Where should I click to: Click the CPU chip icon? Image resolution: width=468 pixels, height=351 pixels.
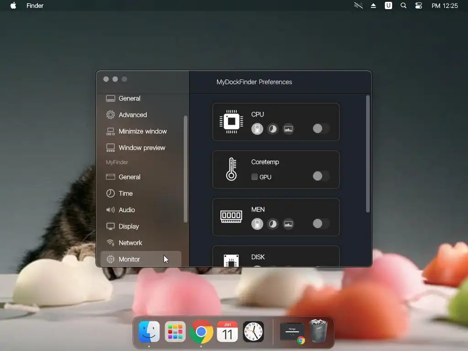click(x=231, y=122)
